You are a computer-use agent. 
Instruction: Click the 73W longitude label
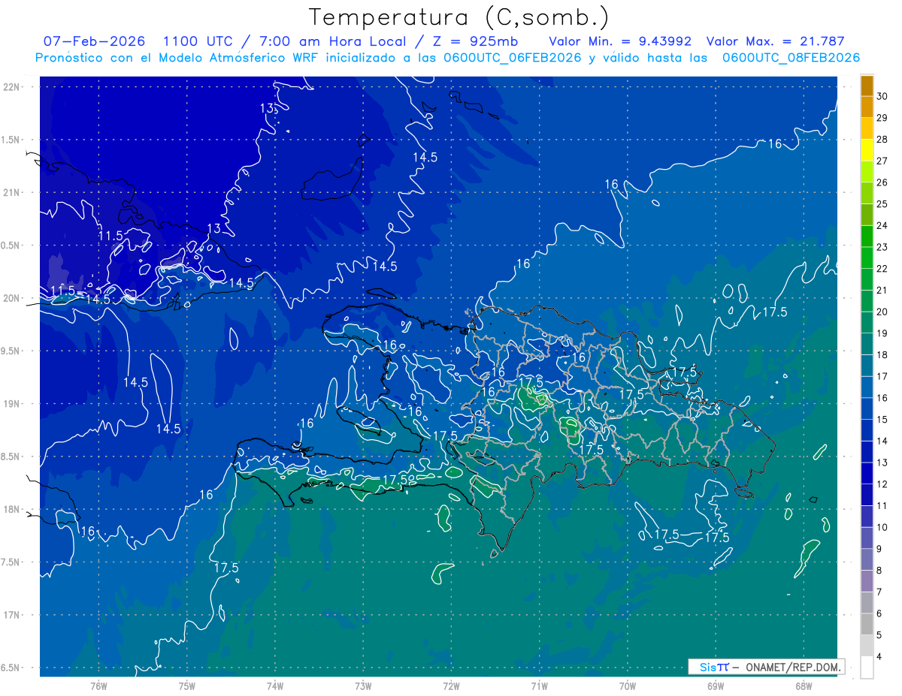tap(363, 685)
